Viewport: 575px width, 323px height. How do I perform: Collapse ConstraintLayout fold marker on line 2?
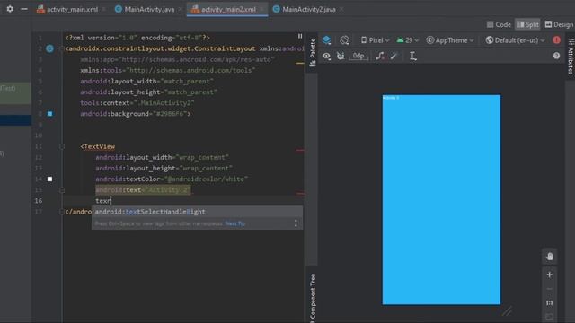62,48
